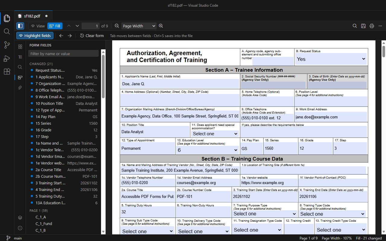
Task: Click the filter by name or value box
Action: point(63,54)
